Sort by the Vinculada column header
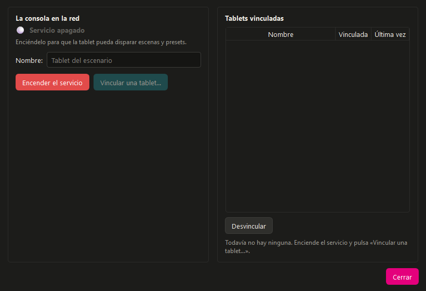Screen dimensions: 426x291 353,34
